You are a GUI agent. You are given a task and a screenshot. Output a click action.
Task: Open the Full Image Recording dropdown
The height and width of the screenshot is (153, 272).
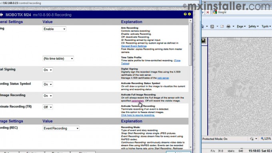point(48,96)
